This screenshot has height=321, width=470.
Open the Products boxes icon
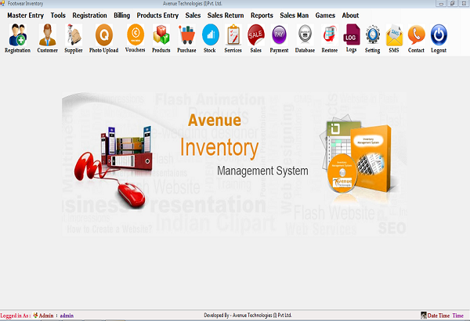tap(161, 38)
